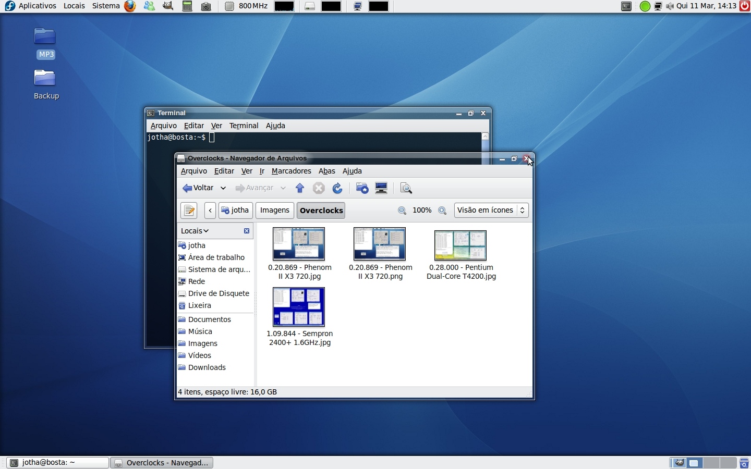Open the Visão em ícones view combo
The width and height of the screenshot is (751, 469).
[x=492, y=211]
